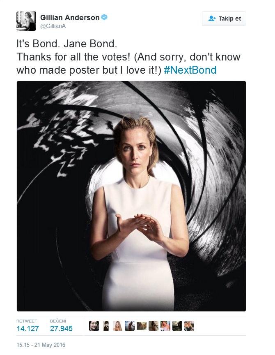275x355 pixels.
Task: Open seventh liker avatar, pink-toned photo
Action: point(165,326)
